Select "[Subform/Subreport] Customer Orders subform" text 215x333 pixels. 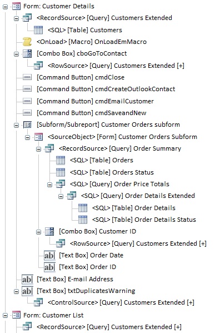[108, 125]
